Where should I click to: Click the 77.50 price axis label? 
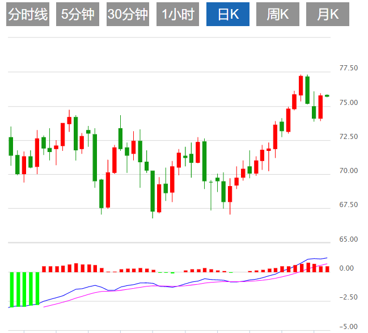[x=348, y=69]
